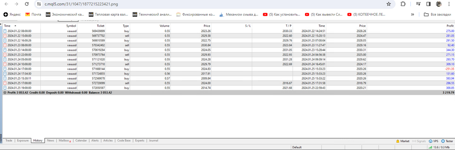The height and width of the screenshot is (150, 455).
Task: Select the row with ticket 570342402
Action: tap(229, 45)
